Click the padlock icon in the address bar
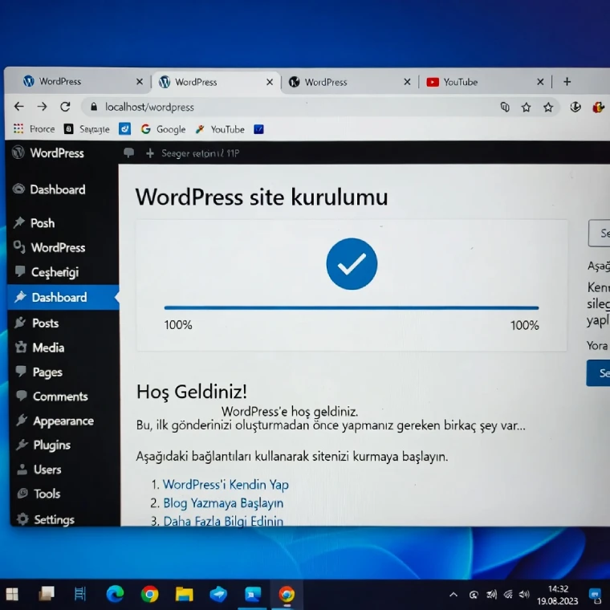 [94, 107]
